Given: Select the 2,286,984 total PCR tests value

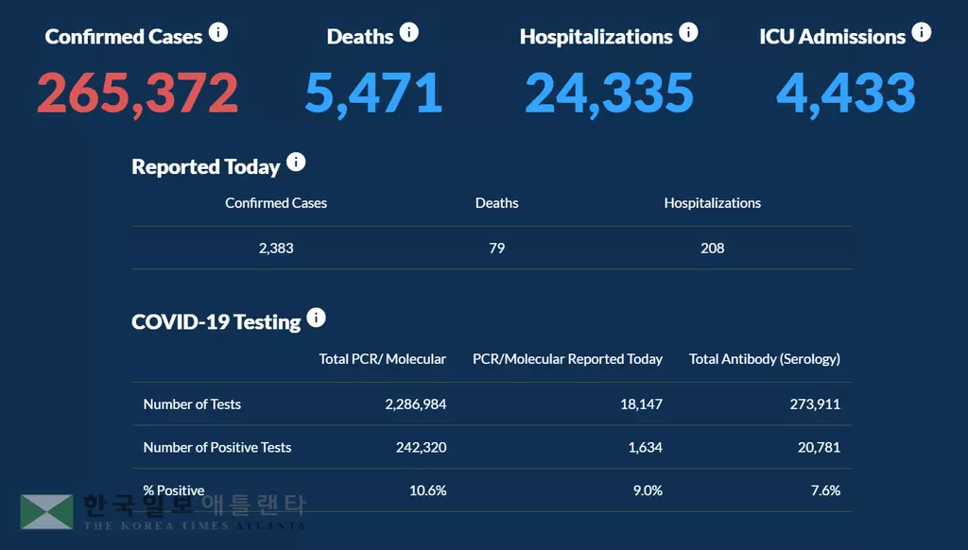Looking at the screenshot, I should pyautogui.click(x=416, y=404).
